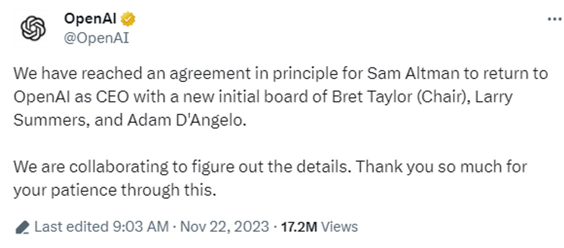Click "your patience through this" line

[115, 190]
